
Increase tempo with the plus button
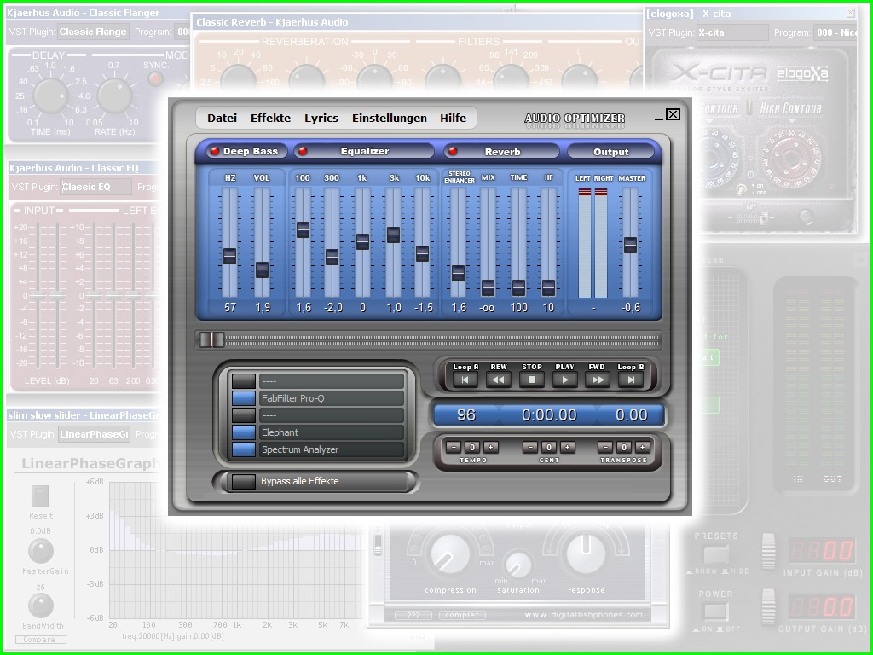point(491,447)
